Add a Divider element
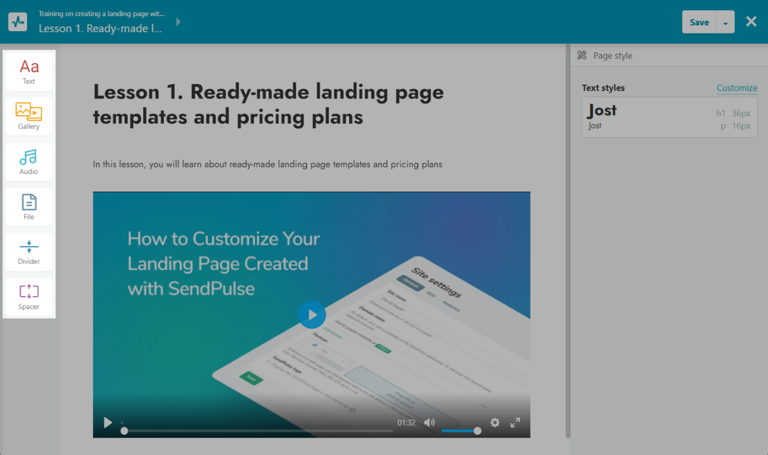 pyautogui.click(x=29, y=252)
